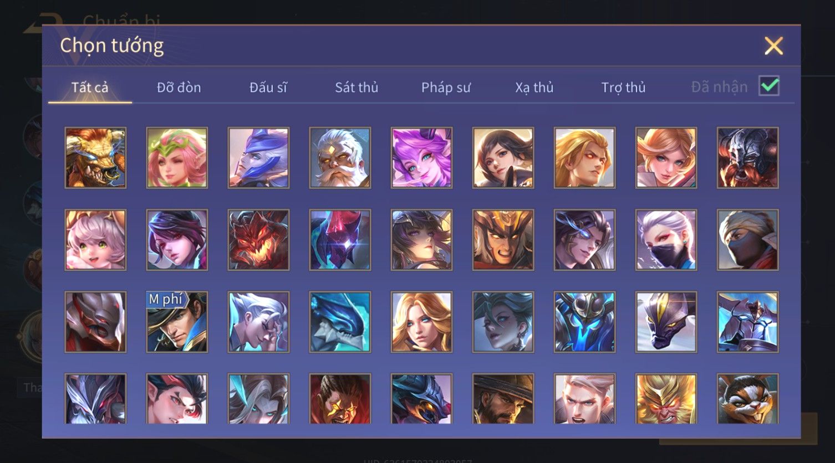Select the red lava demon hero
The height and width of the screenshot is (463, 835).
click(x=258, y=240)
